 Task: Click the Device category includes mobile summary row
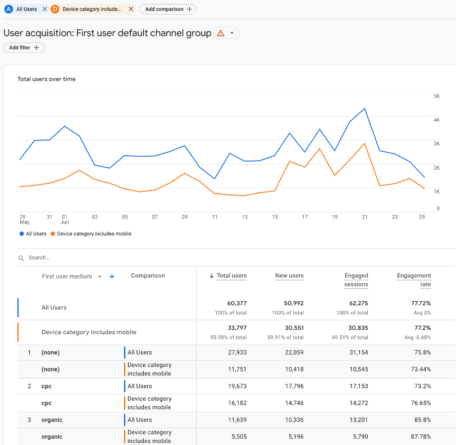[x=89, y=332]
